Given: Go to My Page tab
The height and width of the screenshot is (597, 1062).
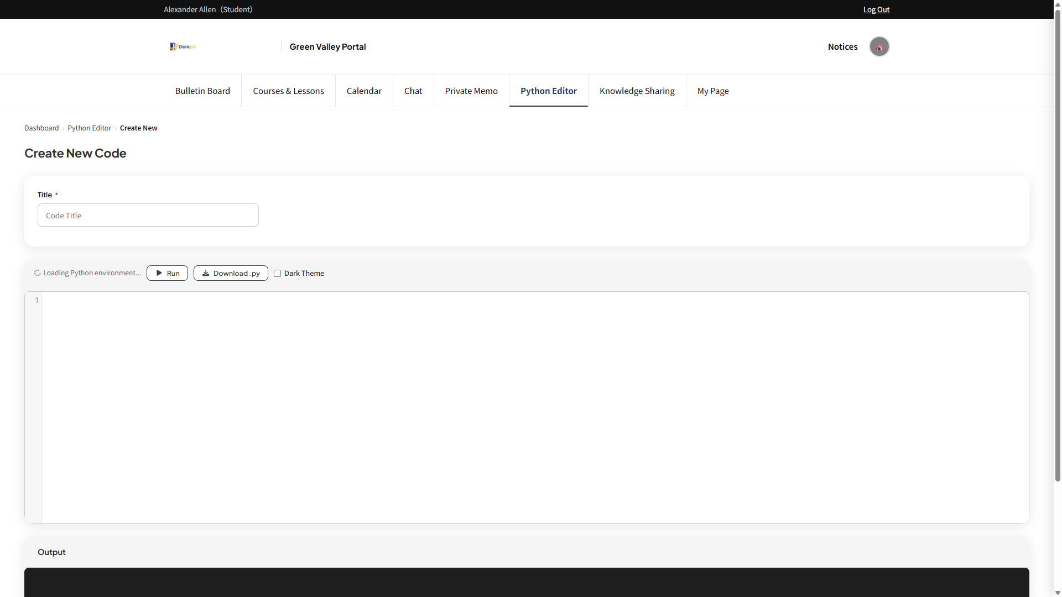Looking at the screenshot, I should pyautogui.click(x=713, y=91).
